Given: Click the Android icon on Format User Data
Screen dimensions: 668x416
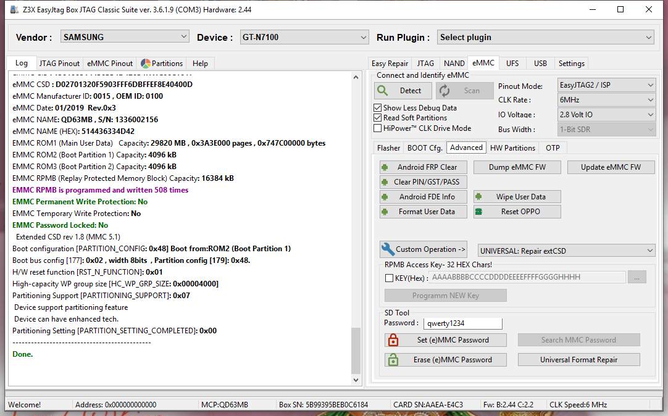Looking at the screenshot, I should (x=385, y=212).
